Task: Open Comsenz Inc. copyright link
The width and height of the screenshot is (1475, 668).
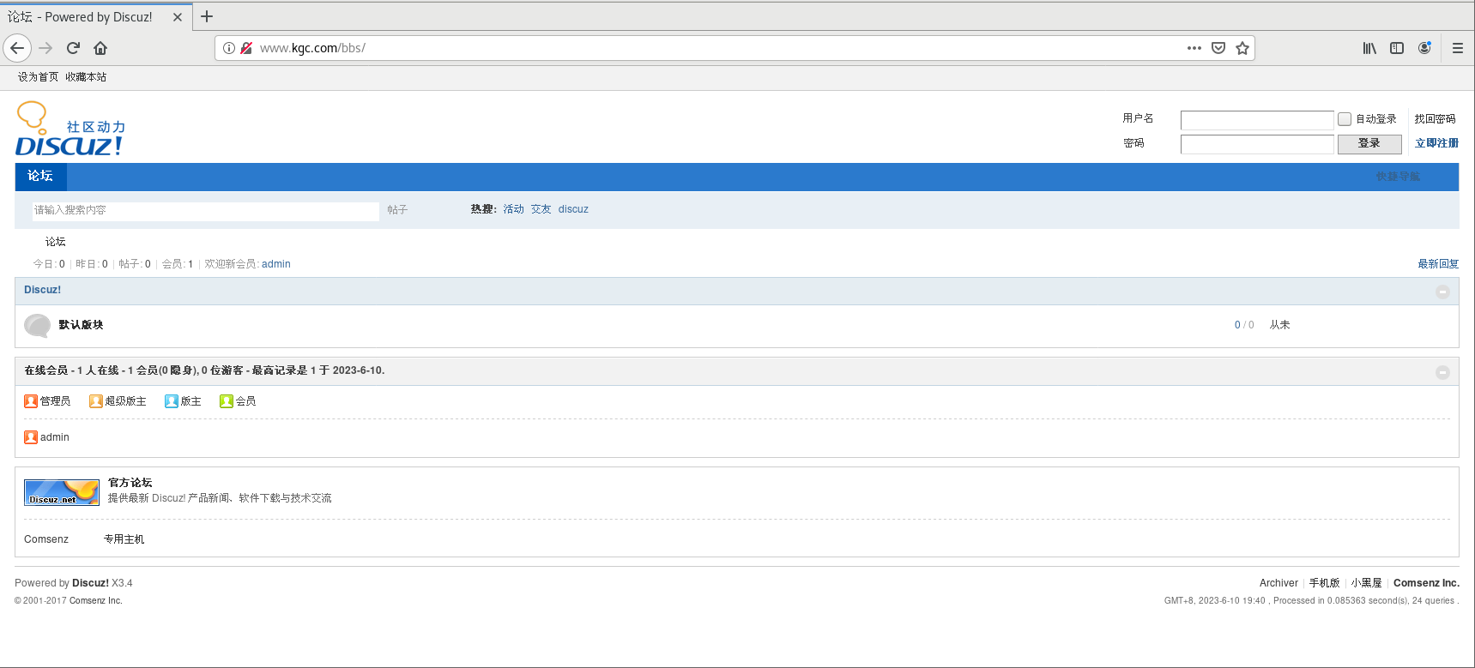Action: click(x=96, y=601)
